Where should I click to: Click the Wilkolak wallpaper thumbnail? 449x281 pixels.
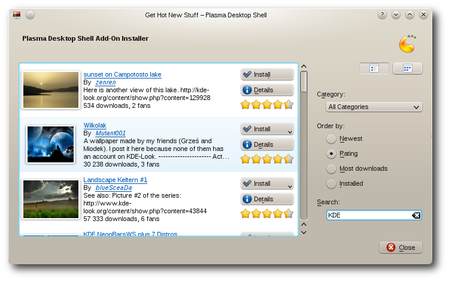pyautogui.click(x=50, y=144)
